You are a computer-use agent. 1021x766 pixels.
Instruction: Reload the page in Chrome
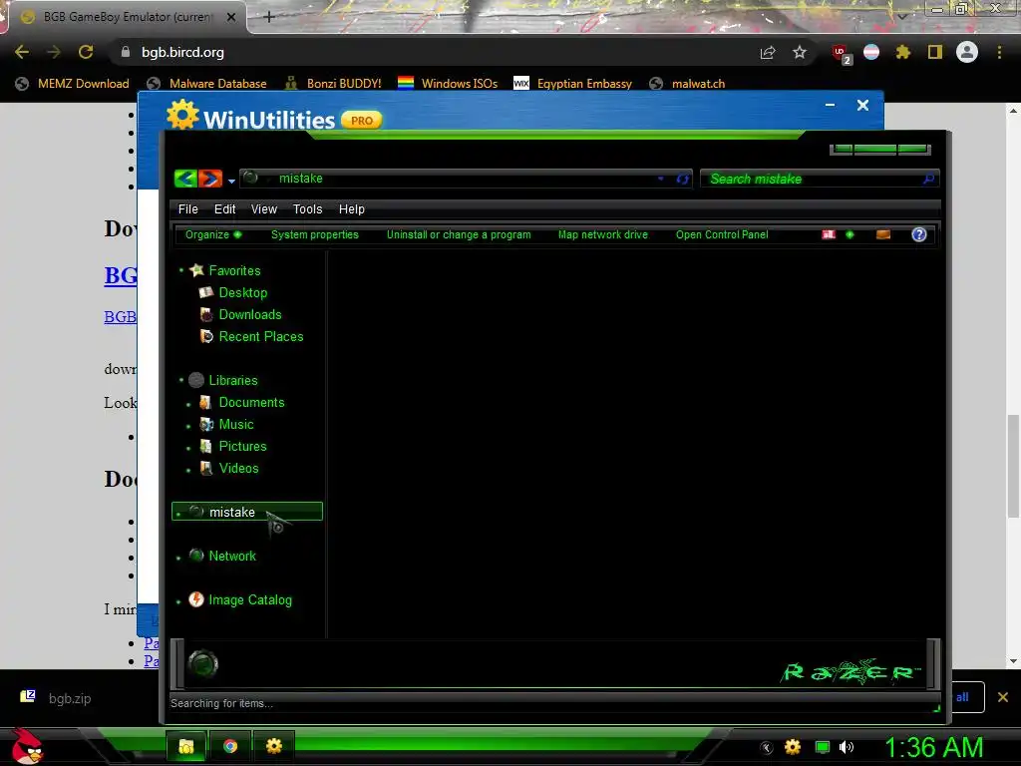tap(86, 52)
